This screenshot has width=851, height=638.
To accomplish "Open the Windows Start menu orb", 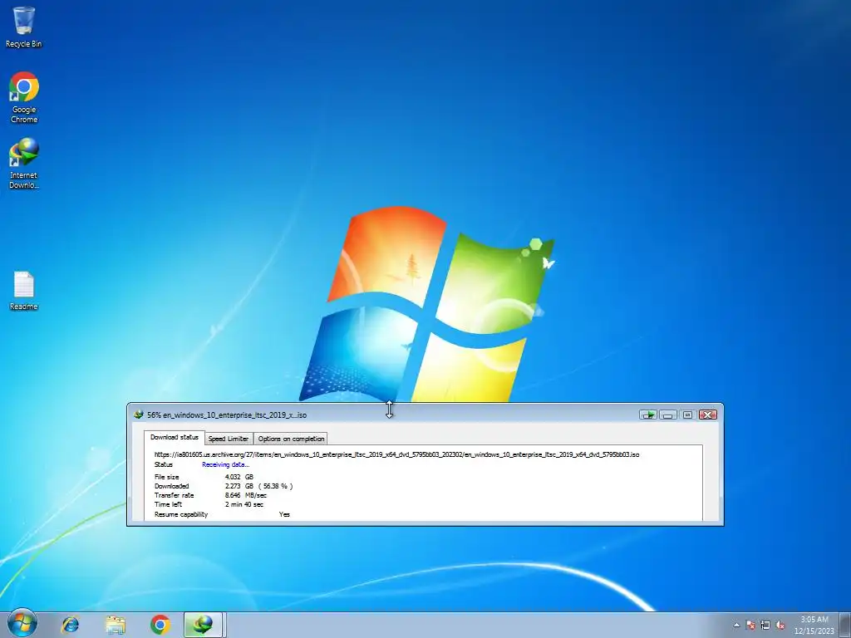I will click(x=22, y=623).
